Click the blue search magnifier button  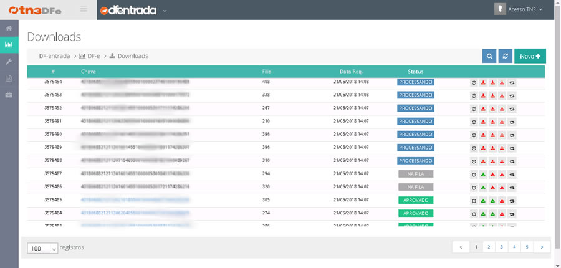[x=489, y=56]
